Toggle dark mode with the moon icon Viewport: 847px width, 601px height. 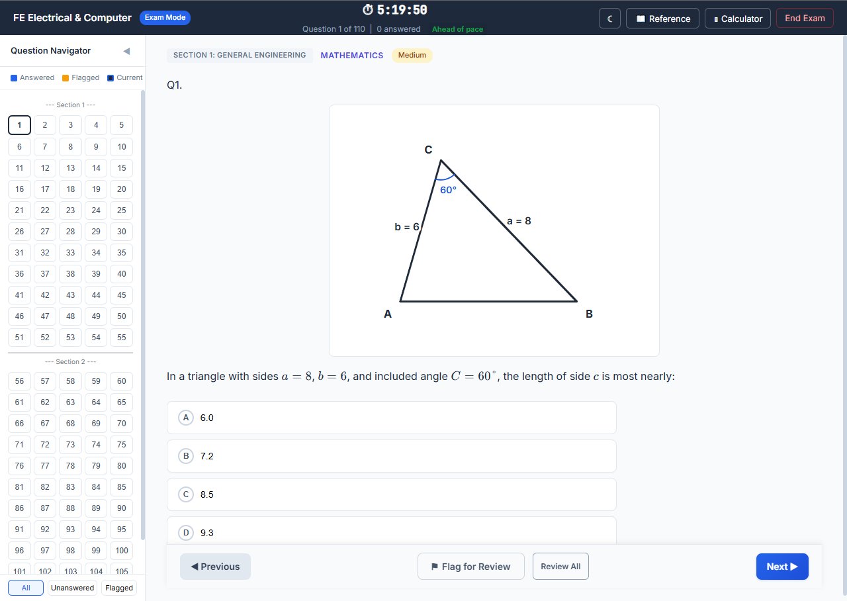[x=609, y=19]
